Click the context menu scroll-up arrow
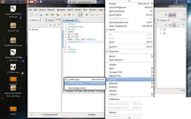Viewport: 191px width, 119px height. click(129, 1)
